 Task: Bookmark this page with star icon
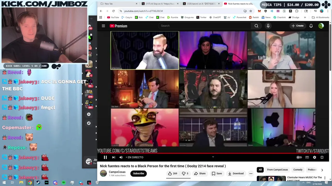[251, 11]
